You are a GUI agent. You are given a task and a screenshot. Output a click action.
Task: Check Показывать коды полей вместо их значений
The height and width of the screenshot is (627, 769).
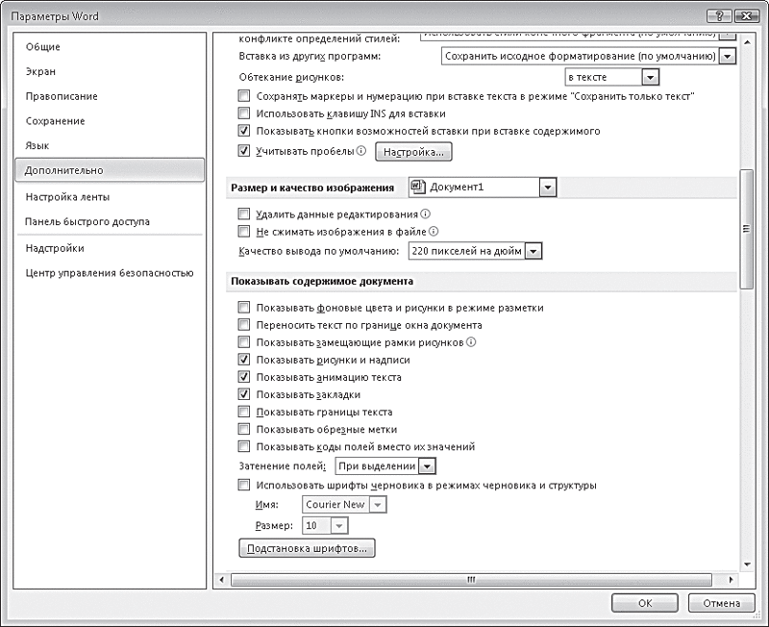coord(244,446)
